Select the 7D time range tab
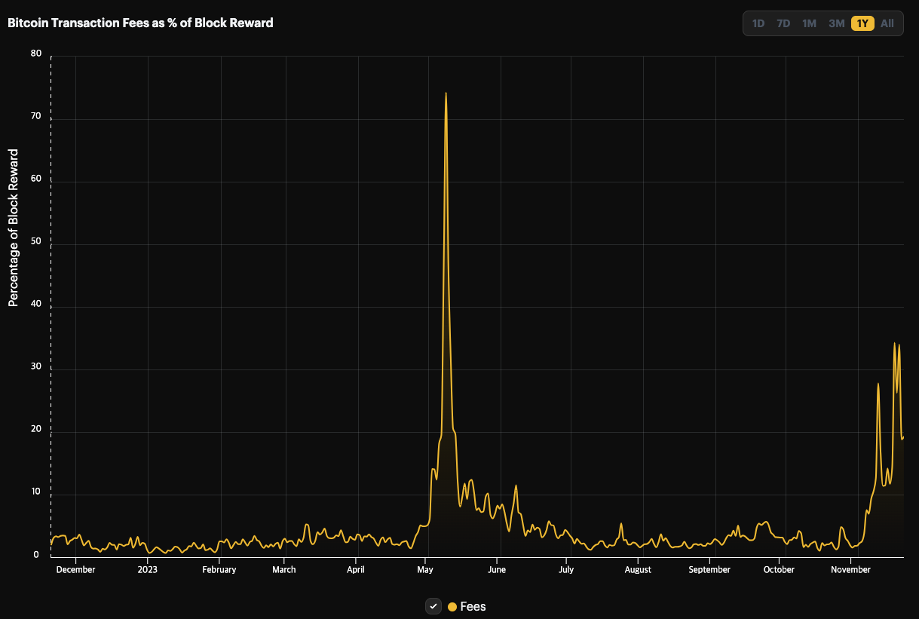The image size is (919, 619). click(783, 23)
